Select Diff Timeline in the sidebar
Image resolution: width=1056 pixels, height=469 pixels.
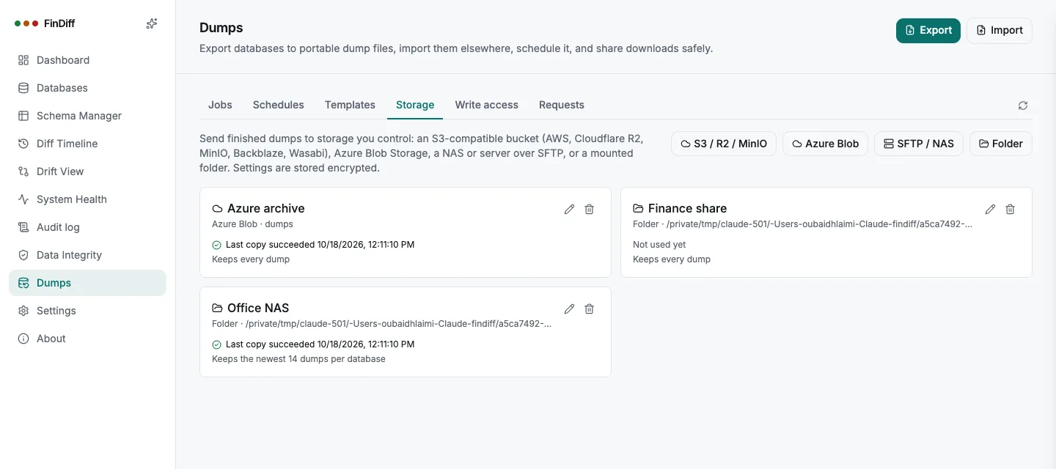(x=87, y=144)
